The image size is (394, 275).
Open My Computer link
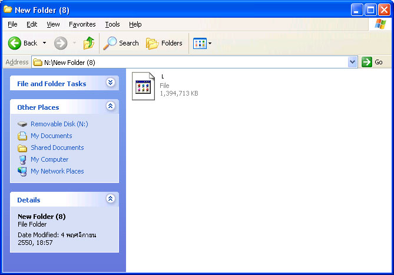49,159
